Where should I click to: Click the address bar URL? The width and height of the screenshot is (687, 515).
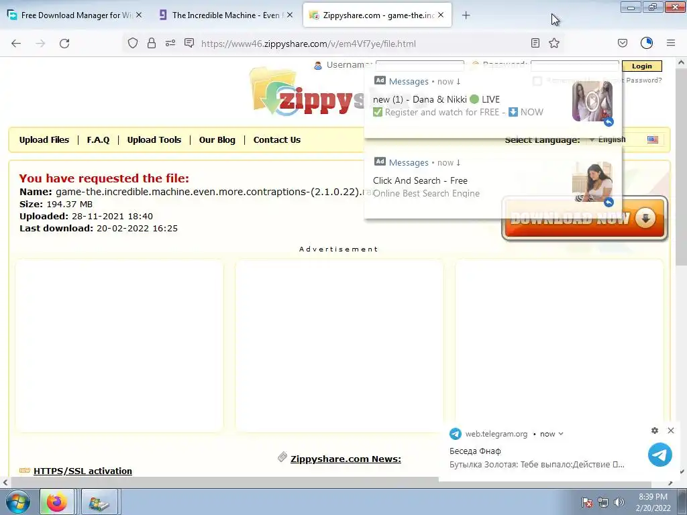coord(308,44)
